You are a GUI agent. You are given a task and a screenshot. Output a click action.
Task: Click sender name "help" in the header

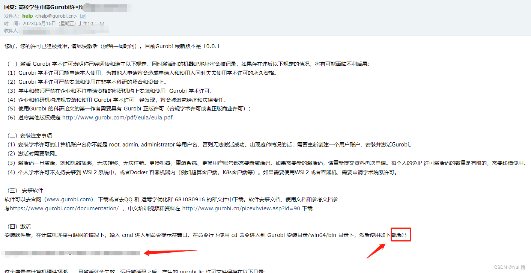pos(28,16)
